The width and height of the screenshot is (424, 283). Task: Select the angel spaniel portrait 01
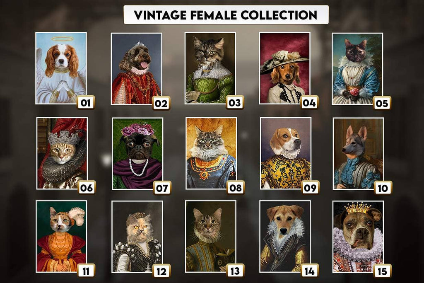[x=61, y=68]
